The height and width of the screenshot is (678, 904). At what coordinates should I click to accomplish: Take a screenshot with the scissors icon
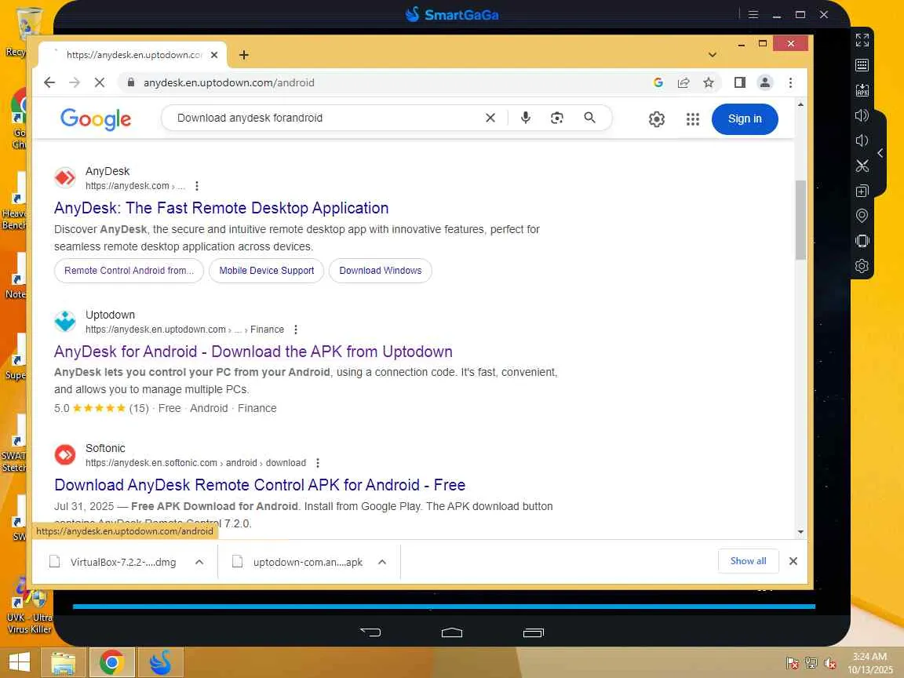click(862, 166)
